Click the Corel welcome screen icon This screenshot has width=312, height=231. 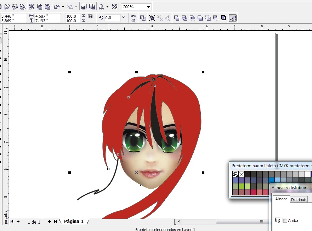pyautogui.click(x=114, y=7)
